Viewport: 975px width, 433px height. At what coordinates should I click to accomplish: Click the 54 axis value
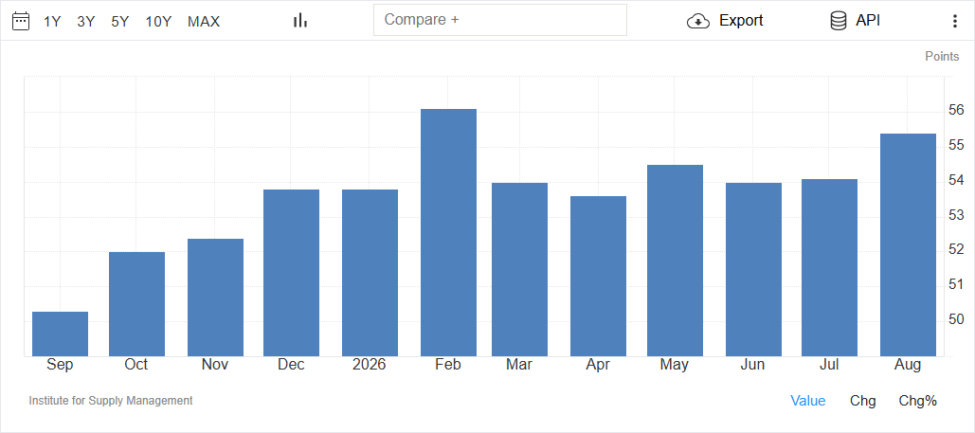pyautogui.click(x=957, y=180)
